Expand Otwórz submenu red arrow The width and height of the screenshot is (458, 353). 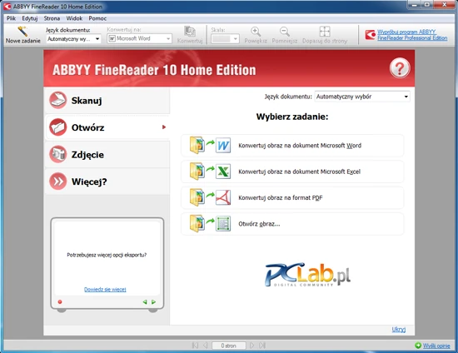tap(164, 127)
